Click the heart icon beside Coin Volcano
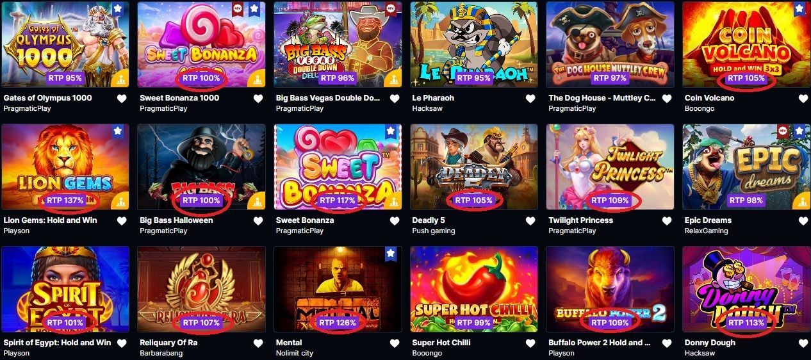Viewport: 811px width, 360px height. 803,99
